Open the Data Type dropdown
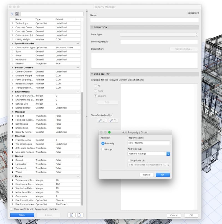The width and height of the screenshot is (222, 224). (159, 34)
